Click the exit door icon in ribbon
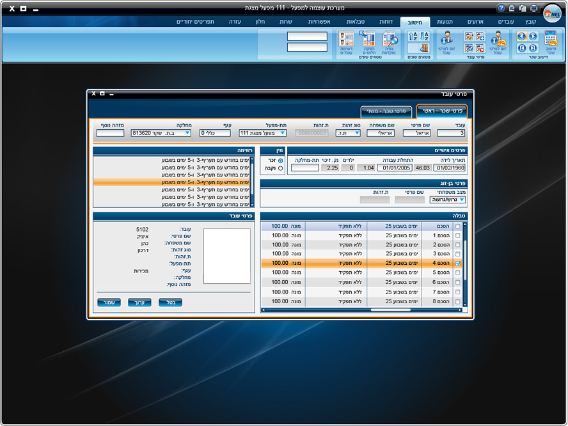 click(424, 48)
